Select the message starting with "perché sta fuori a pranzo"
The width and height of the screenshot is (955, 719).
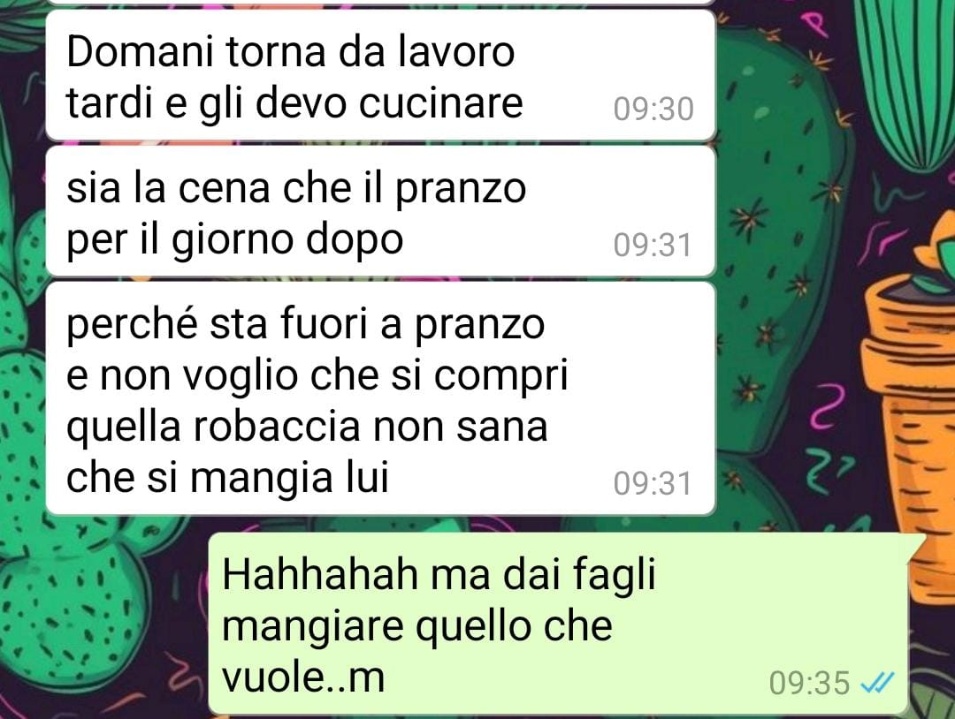[x=380, y=398]
